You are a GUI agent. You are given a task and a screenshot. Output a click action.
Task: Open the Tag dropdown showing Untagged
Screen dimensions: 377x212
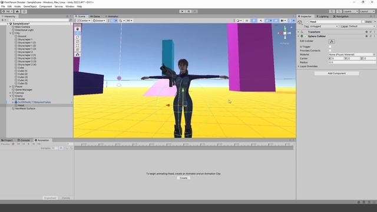click(x=323, y=26)
